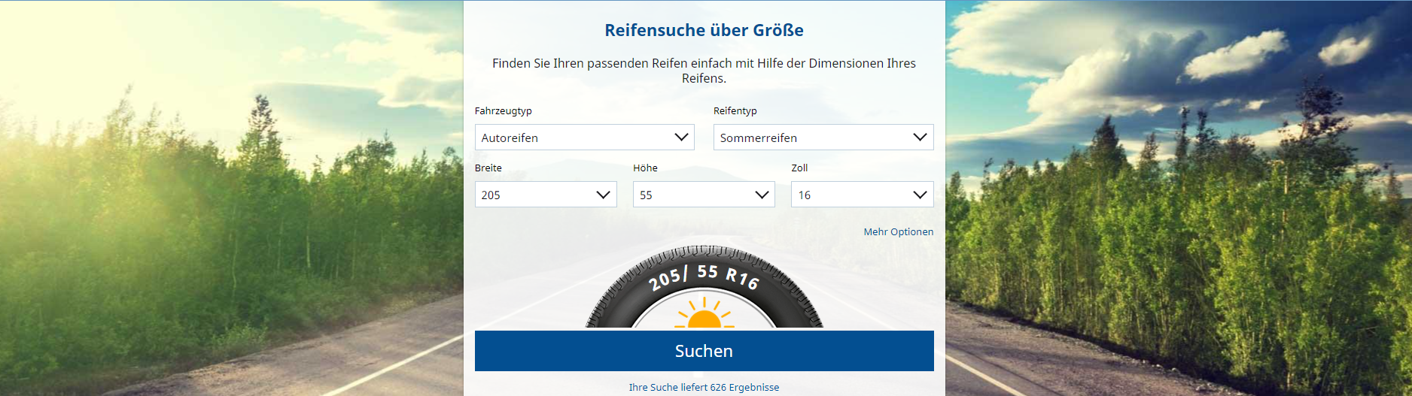This screenshot has height=396, width=1412.
Task: Open the Höhe dropdown showing 55
Action: (704, 195)
